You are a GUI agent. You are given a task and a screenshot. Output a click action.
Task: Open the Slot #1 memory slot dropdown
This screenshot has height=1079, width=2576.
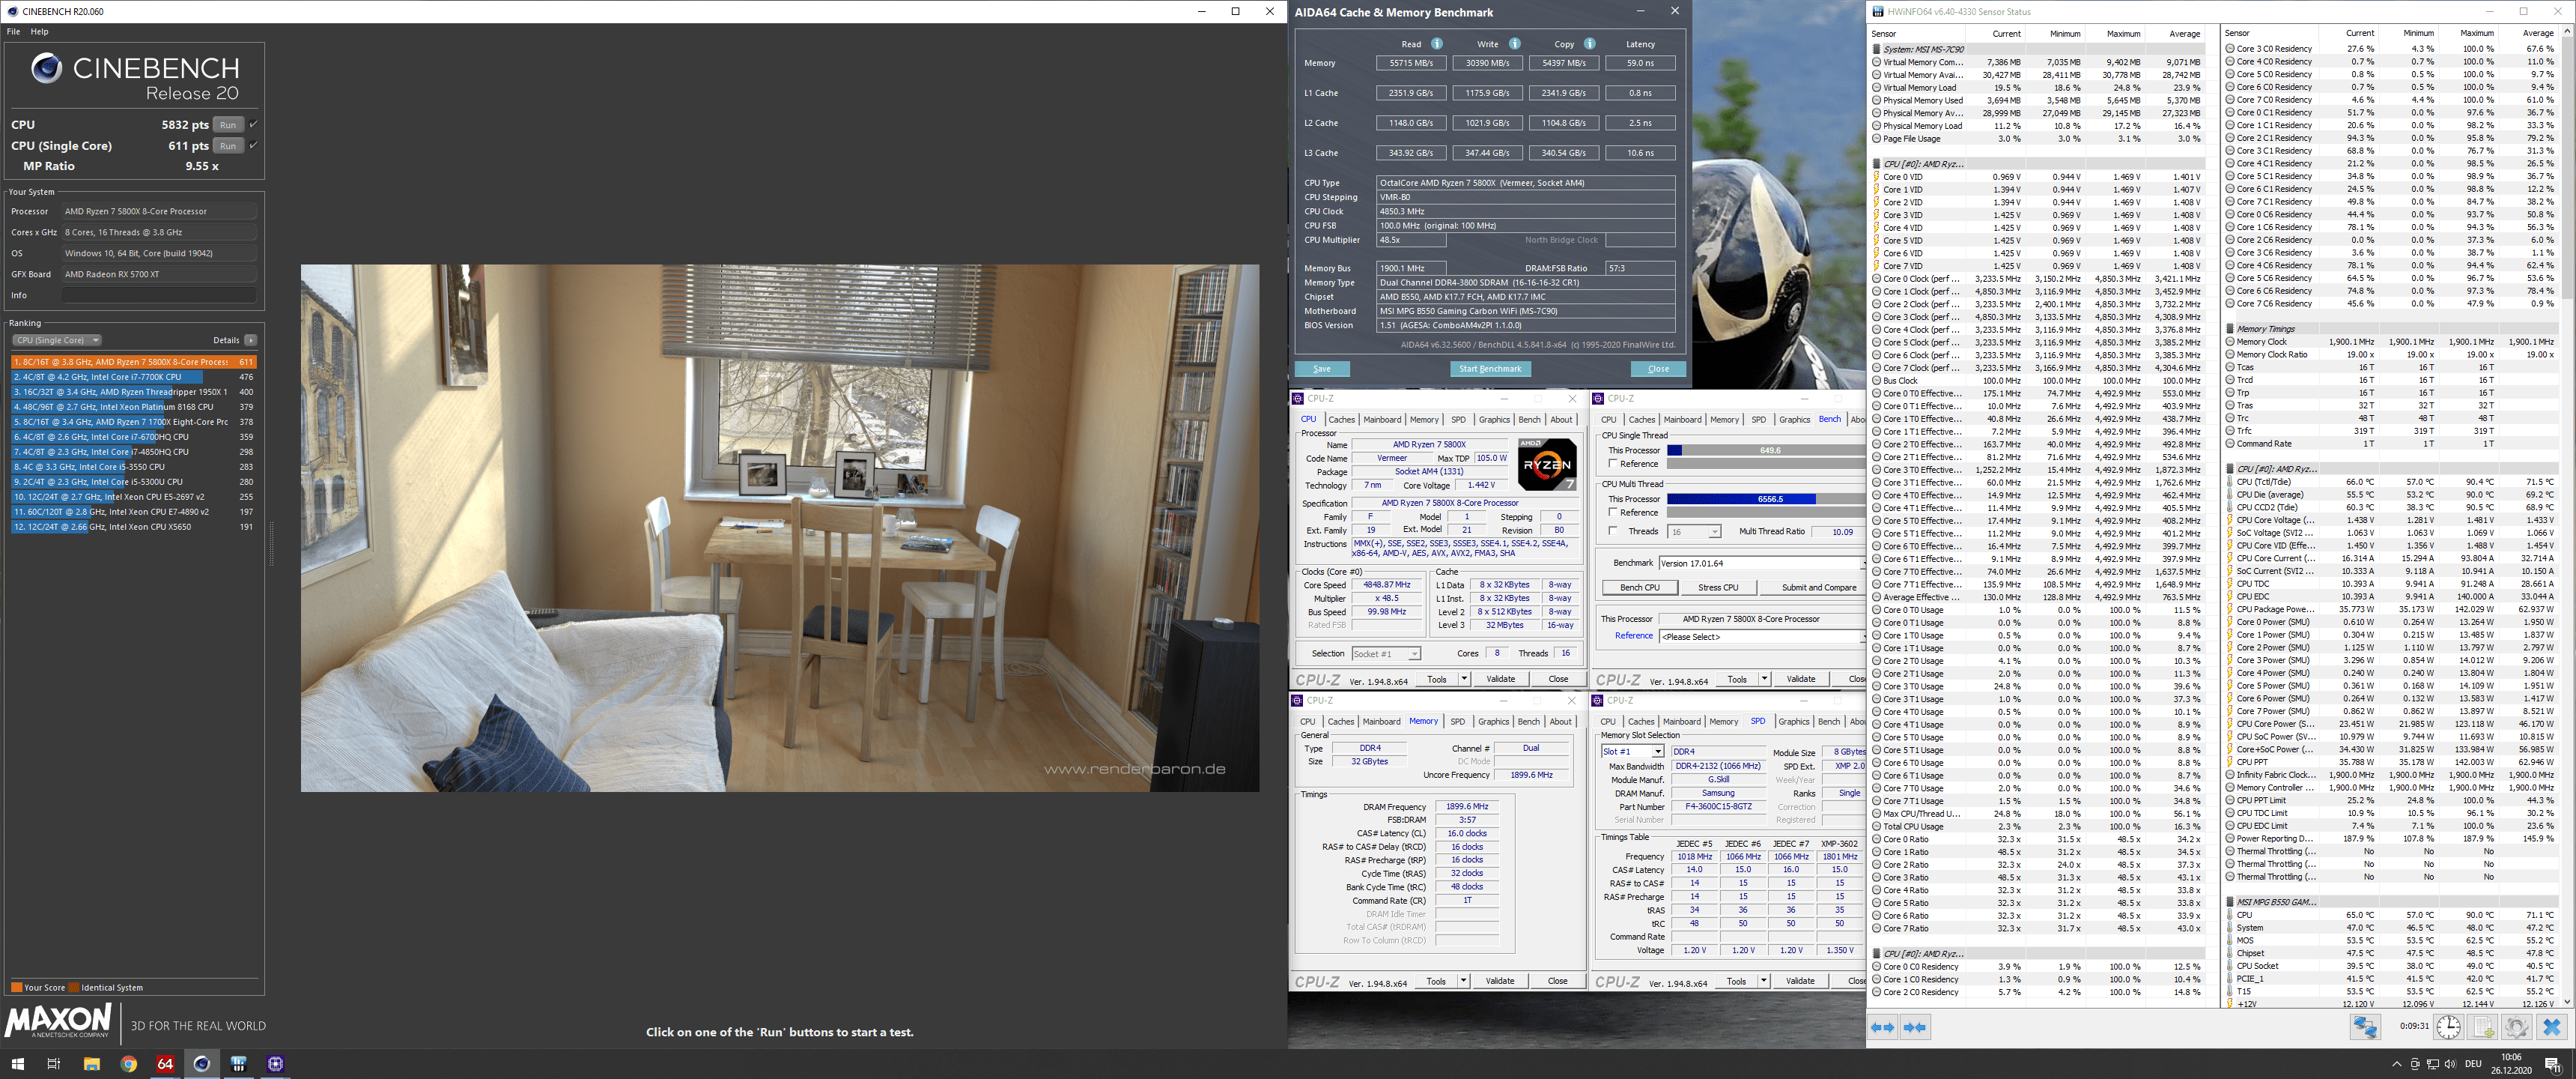point(1632,752)
